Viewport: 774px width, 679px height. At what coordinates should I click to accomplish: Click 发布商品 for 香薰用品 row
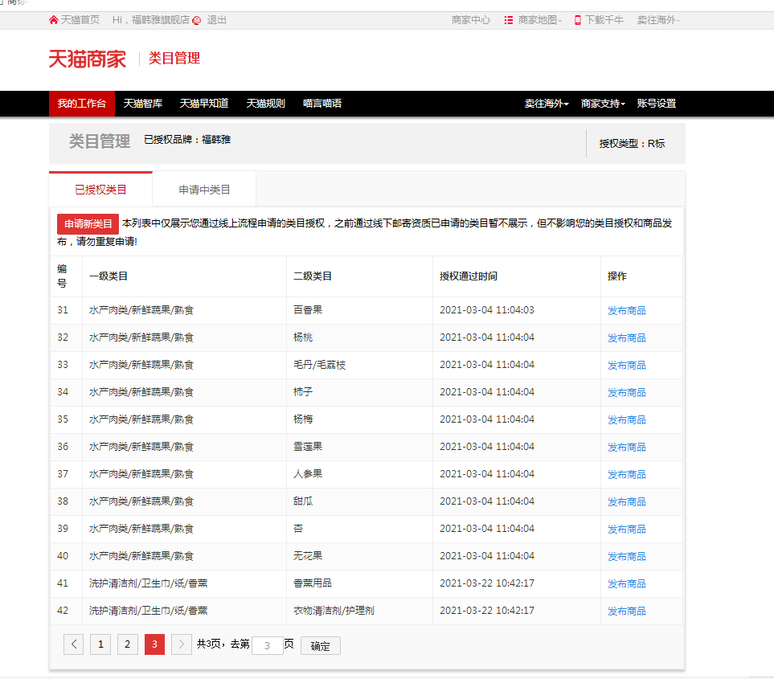pos(626,583)
